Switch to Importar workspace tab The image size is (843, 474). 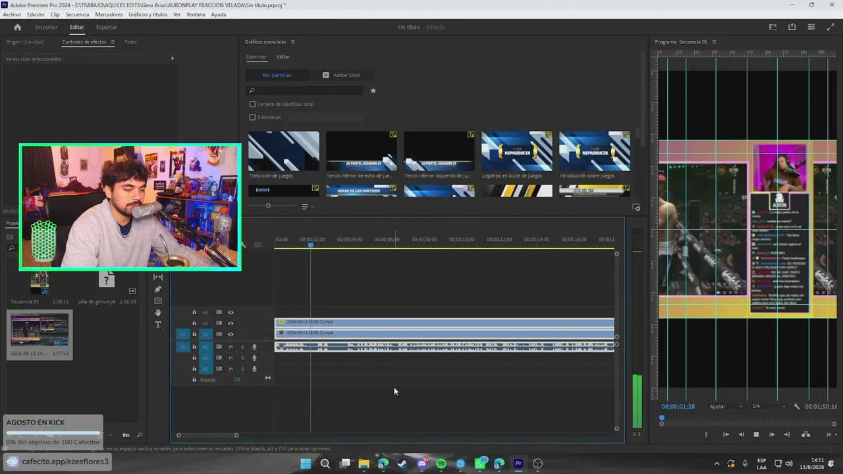(46, 27)
